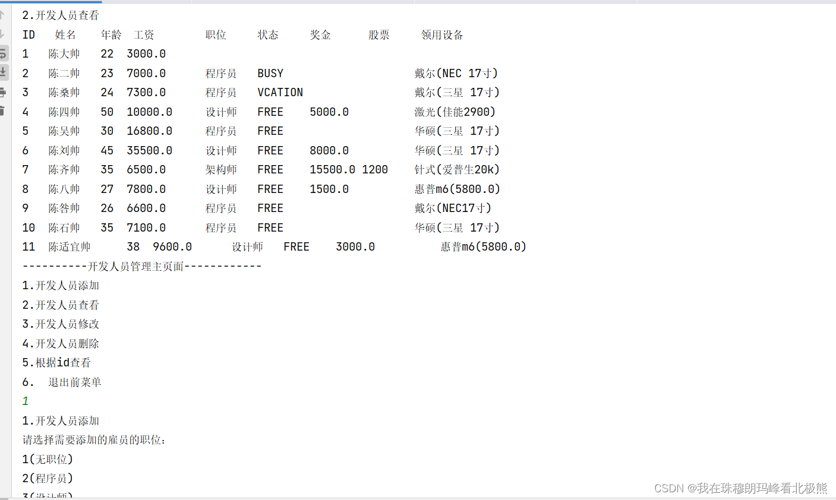Click the option 1(无职位)
Screen dimensions: 836x500
(x=48, y=459)
